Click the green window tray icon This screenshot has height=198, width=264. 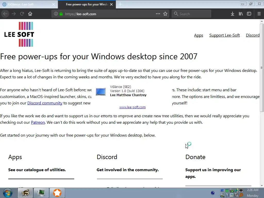point(227,191)
